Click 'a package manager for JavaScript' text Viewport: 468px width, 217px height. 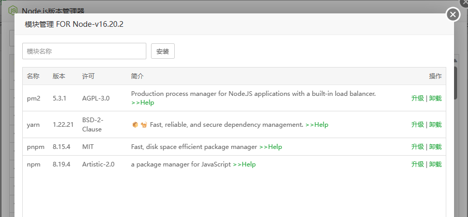tap(181, 164)
